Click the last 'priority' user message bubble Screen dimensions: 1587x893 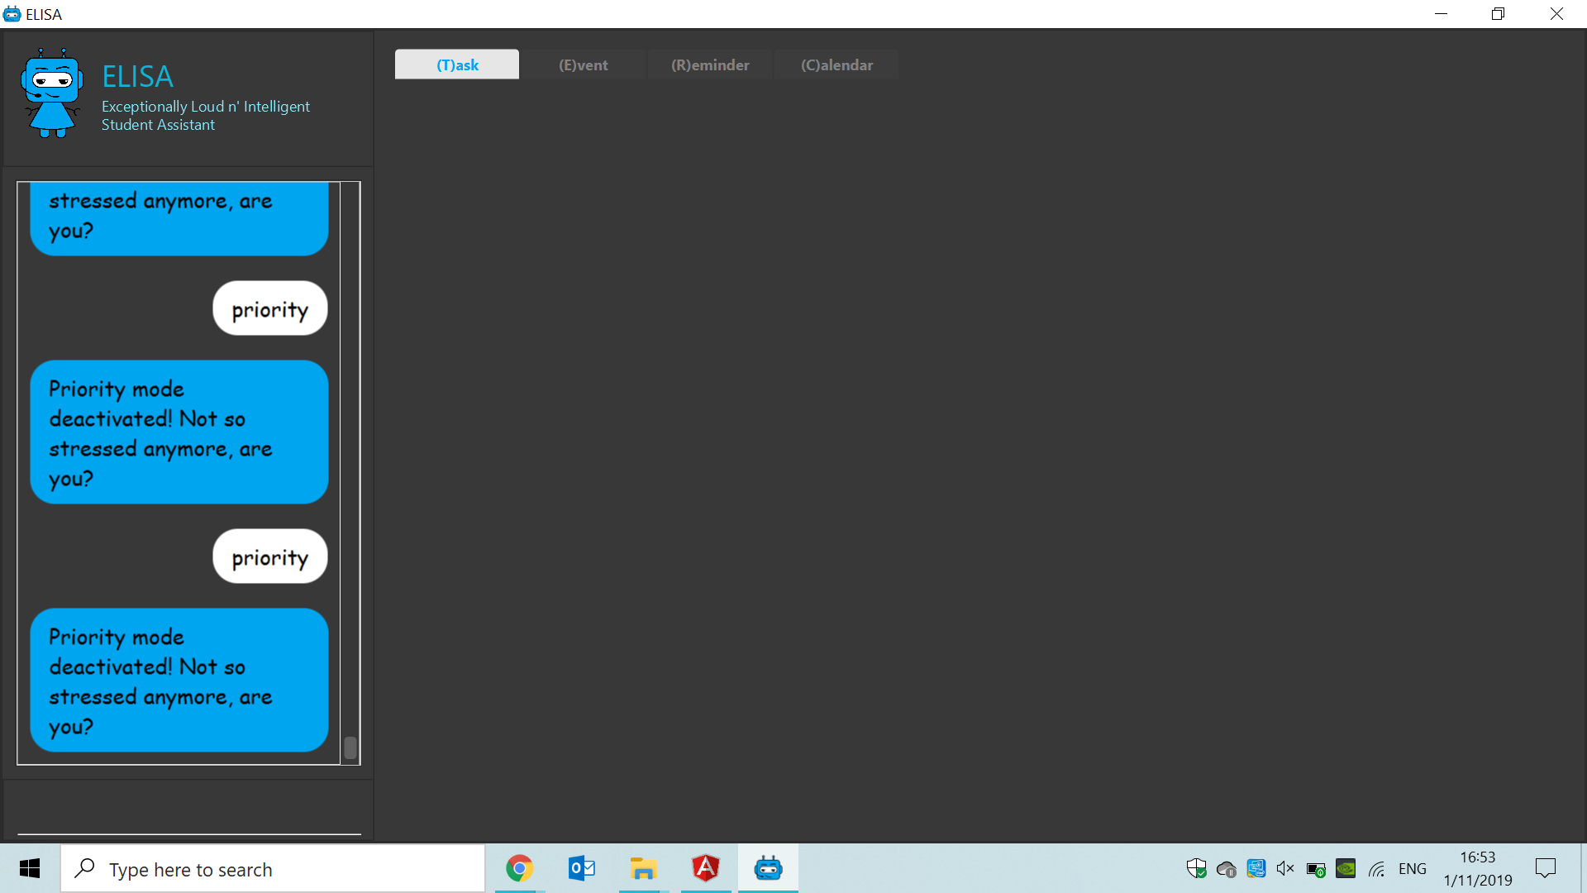click(270, 556)
